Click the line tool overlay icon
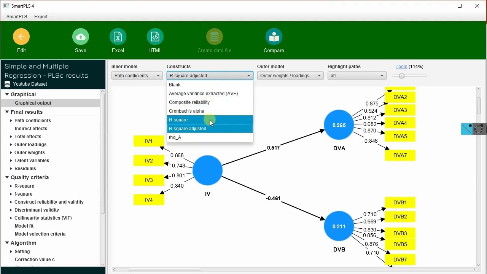 467,129
